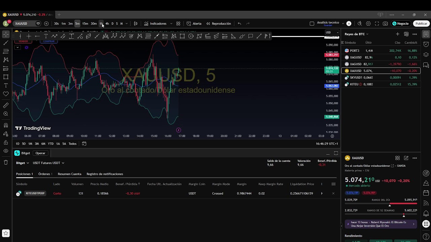Screen dimensions: 431x242
Task: Switch chart to 4h timeframe
Action: point(107,24)
